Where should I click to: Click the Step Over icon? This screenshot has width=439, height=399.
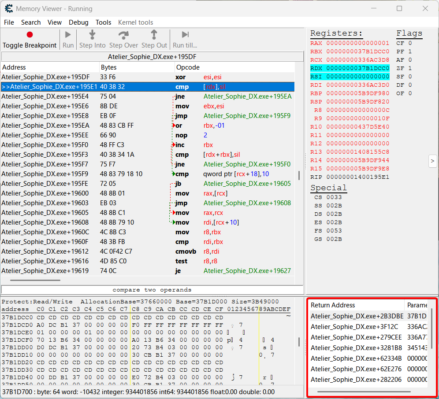[x=124, y=35]
